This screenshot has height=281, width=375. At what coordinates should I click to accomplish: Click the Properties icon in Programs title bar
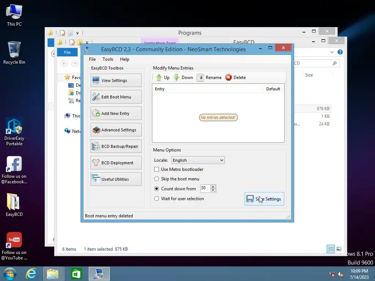[x=63, y=33]
